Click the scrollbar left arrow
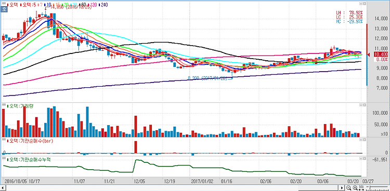The height and width of the screenshot is (191, 390). point(3,187)
